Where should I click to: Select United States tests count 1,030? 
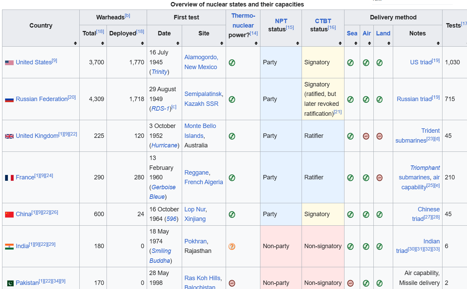pyautogui.click(x=452, y=62)
